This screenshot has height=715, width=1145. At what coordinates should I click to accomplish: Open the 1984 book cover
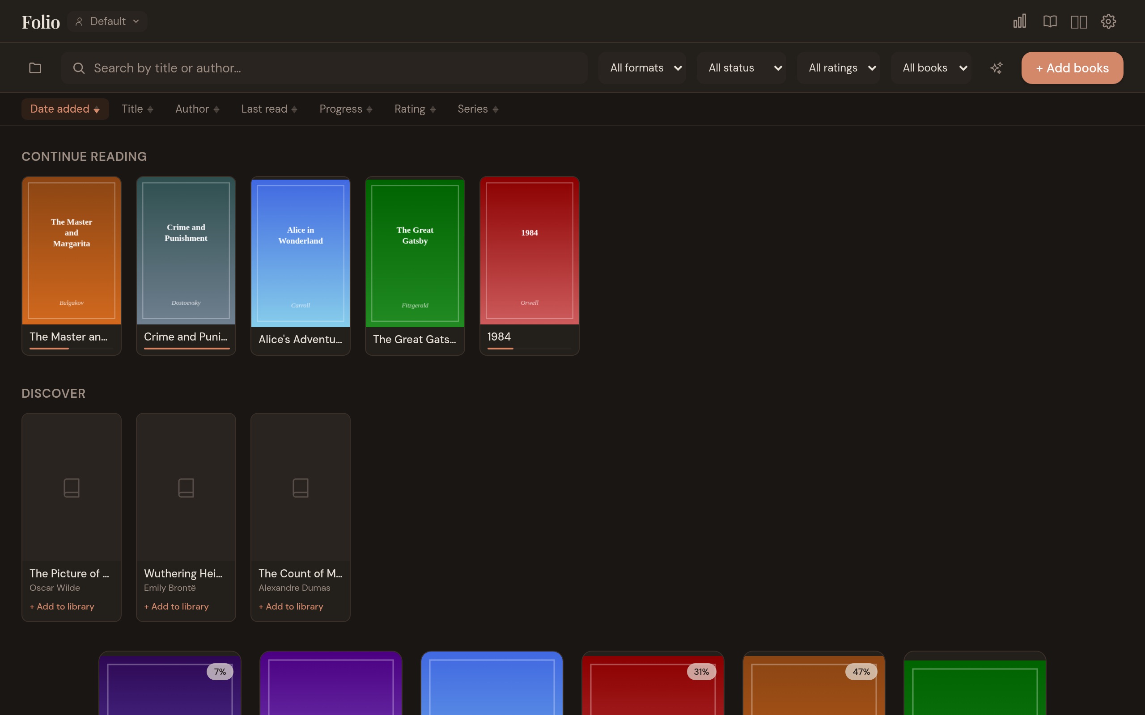pos(529,251)
